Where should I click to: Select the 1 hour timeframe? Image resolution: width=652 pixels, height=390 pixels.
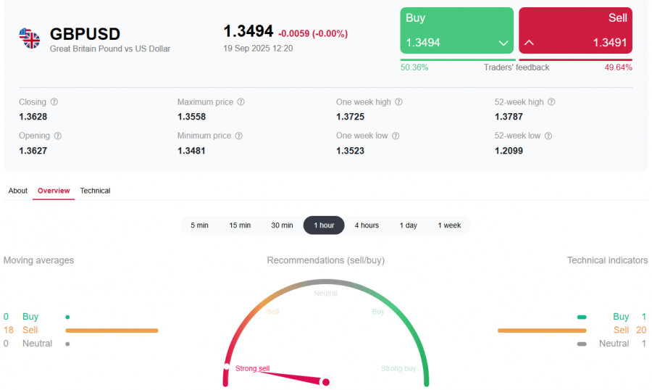[324, 225]
